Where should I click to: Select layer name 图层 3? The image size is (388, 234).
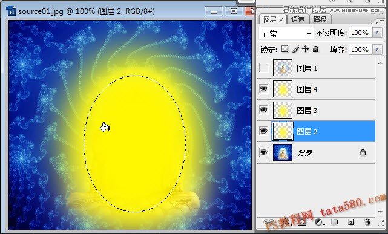(x=307, y=111)
